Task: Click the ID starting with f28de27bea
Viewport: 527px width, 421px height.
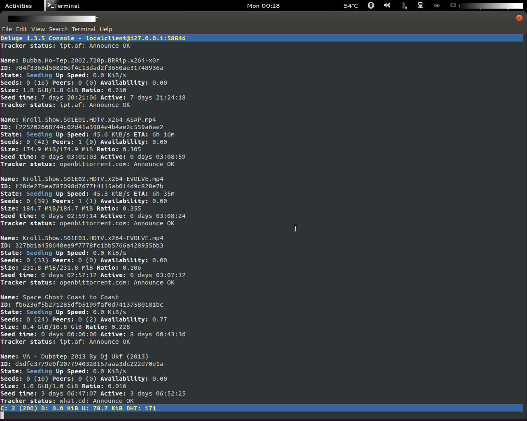Action: (x=89, y=186)
